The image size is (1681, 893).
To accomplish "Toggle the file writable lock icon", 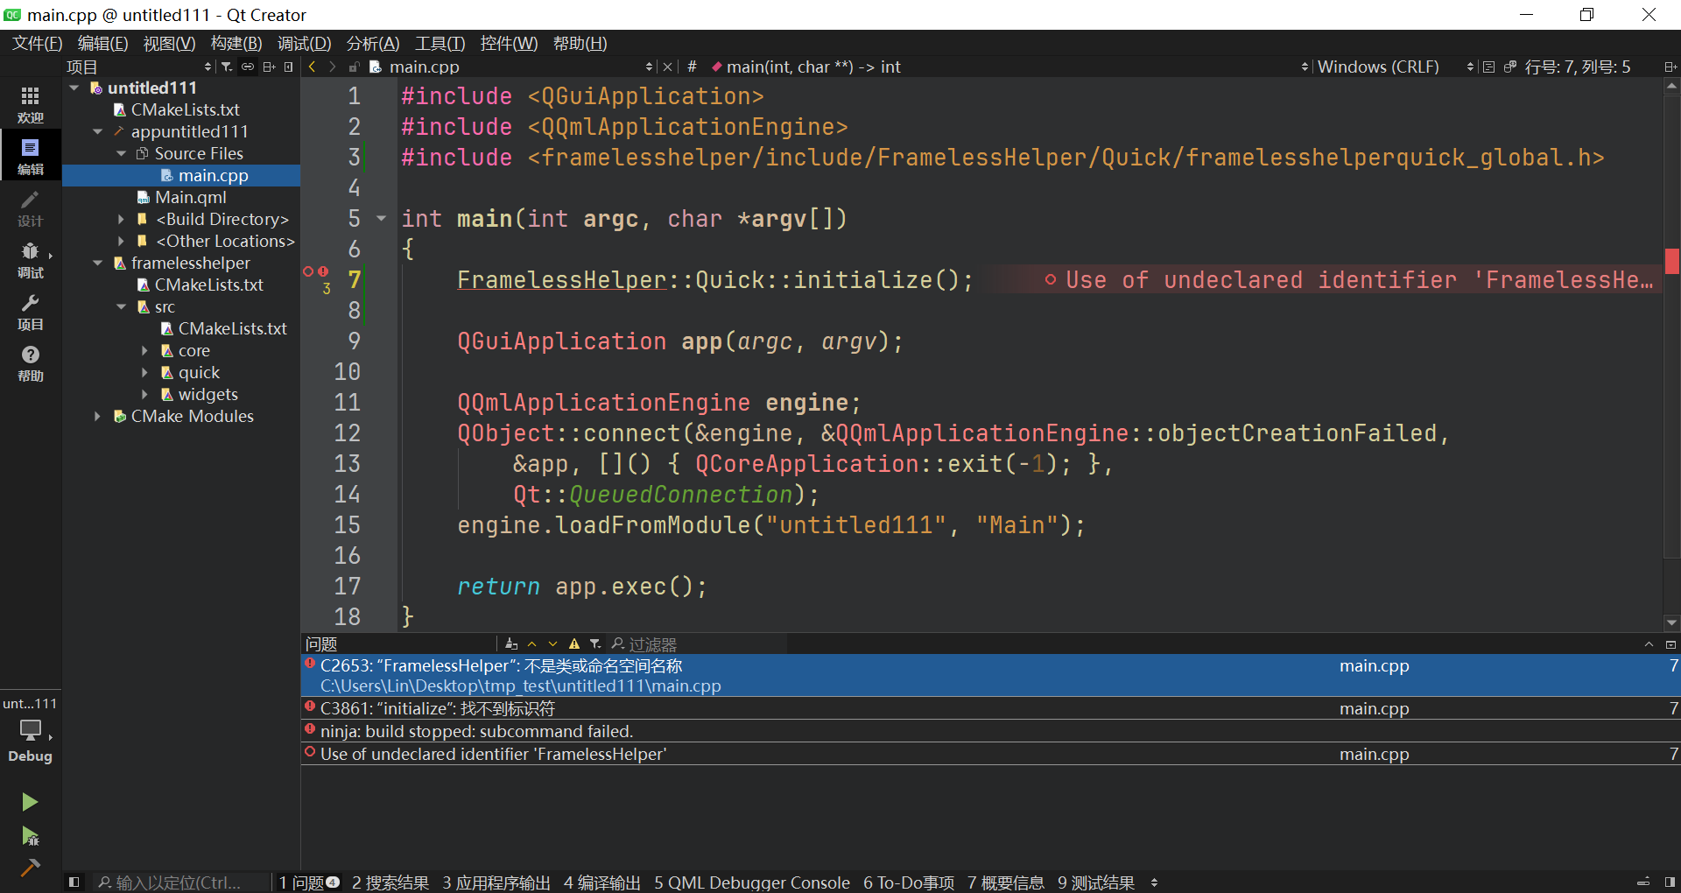I will 354,67.
